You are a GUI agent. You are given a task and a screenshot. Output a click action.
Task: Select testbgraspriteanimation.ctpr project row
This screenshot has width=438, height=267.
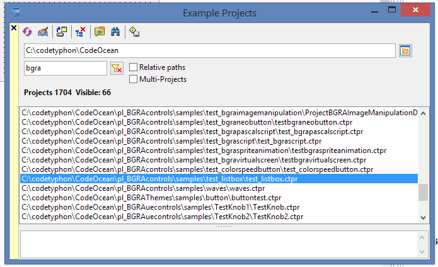219,151
